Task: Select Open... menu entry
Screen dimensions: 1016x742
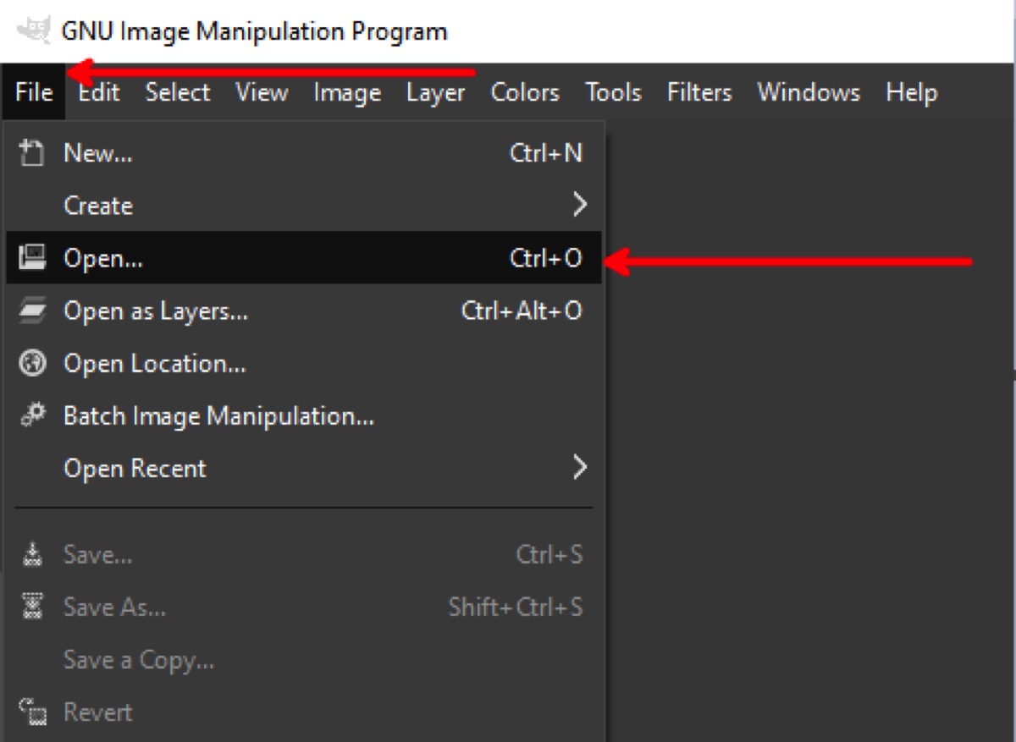Action: point(304,257)
